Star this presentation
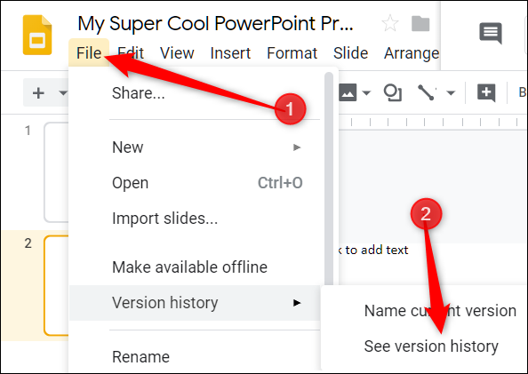 tap(390, 23)
